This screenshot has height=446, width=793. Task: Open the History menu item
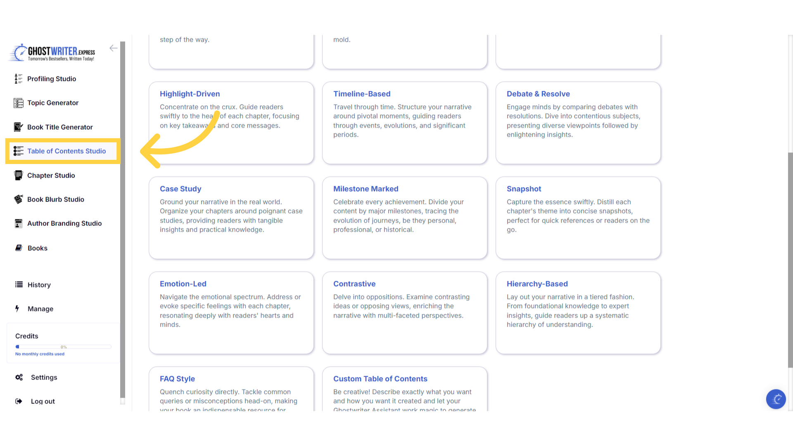click(39, 285)
